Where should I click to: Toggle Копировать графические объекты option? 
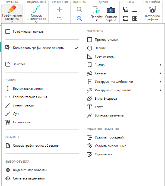pyautogui.click(x=39, y=48)
